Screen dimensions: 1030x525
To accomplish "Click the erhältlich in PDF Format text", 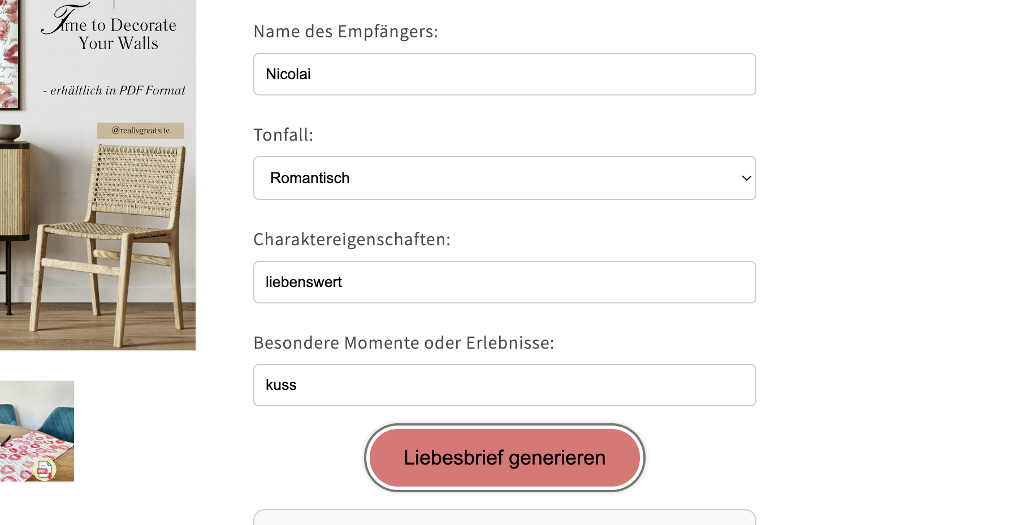I will click(115, 90).
